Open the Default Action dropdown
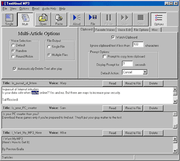Screen dimensions: 180x161 coord(145,72)
